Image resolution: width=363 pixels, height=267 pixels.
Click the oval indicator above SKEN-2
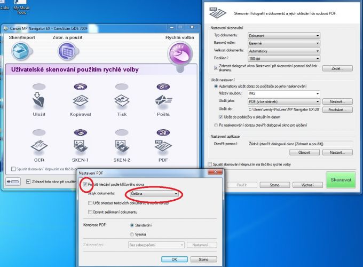click(122, 132)
